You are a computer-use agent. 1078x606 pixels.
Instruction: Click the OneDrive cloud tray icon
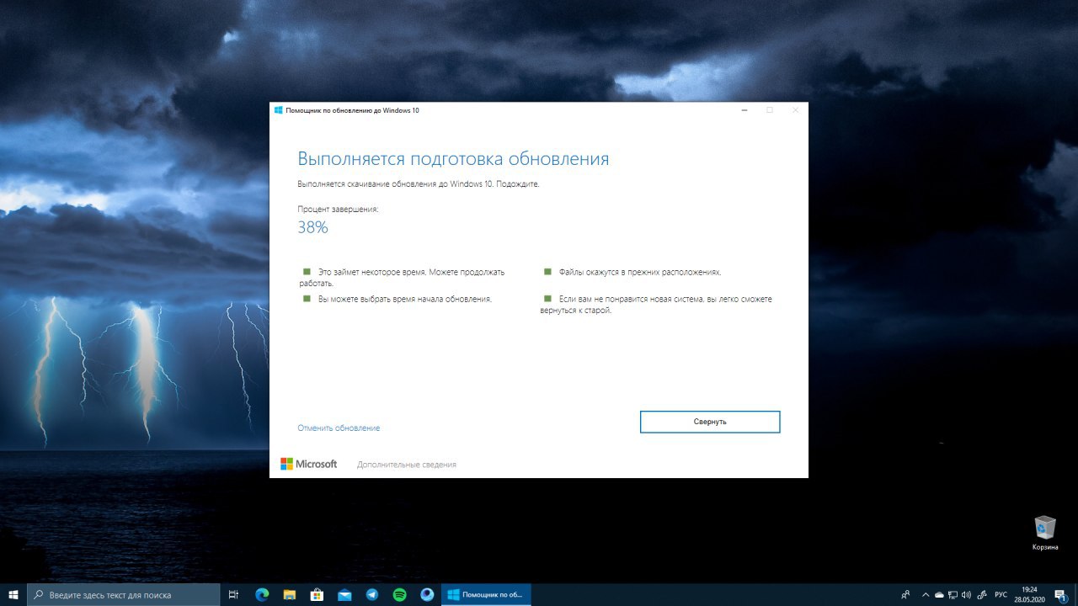point(939,595)
